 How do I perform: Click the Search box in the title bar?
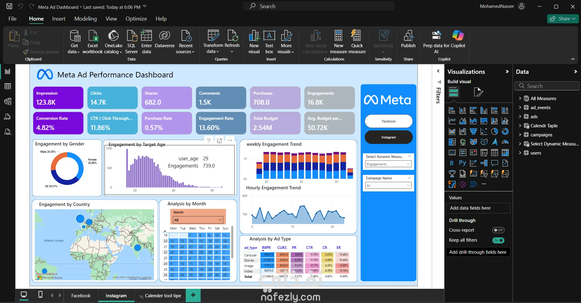click(x=319, y=6)
